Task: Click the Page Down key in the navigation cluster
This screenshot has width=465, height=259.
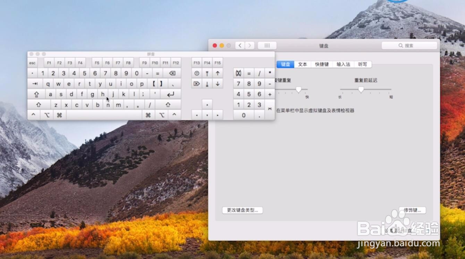Action: tap(218, 84)
